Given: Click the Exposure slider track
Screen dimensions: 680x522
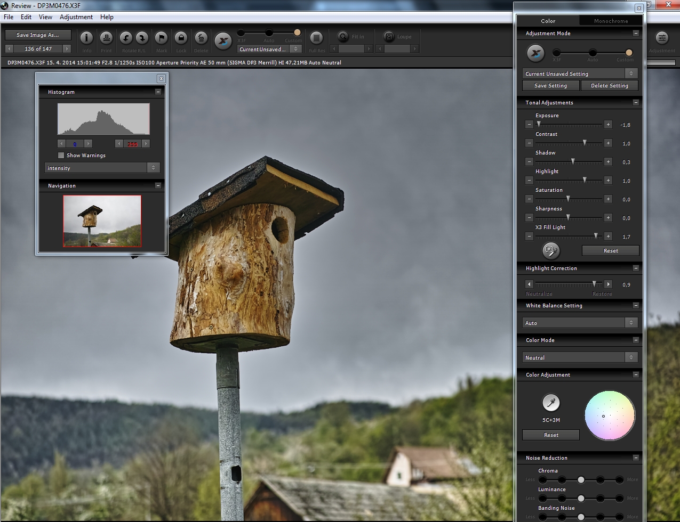Looking at the screenshot, I should coord(568,125).
